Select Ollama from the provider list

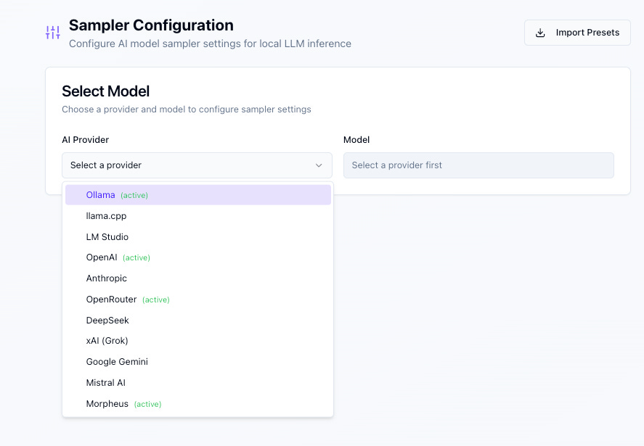pyautogui.click(x=101, y=195)
